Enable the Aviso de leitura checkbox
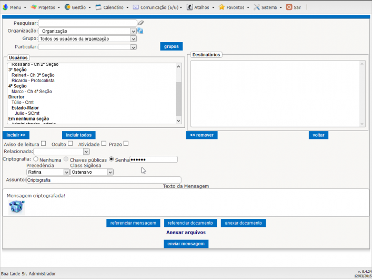Viewport: 372px width, 279px height. tap(44, 143)
